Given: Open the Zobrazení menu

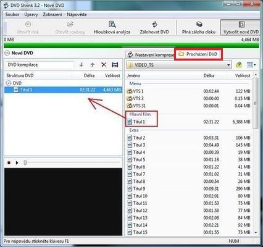Looking at the screenshot, I should pyautogui.click(x=52, y=14).
